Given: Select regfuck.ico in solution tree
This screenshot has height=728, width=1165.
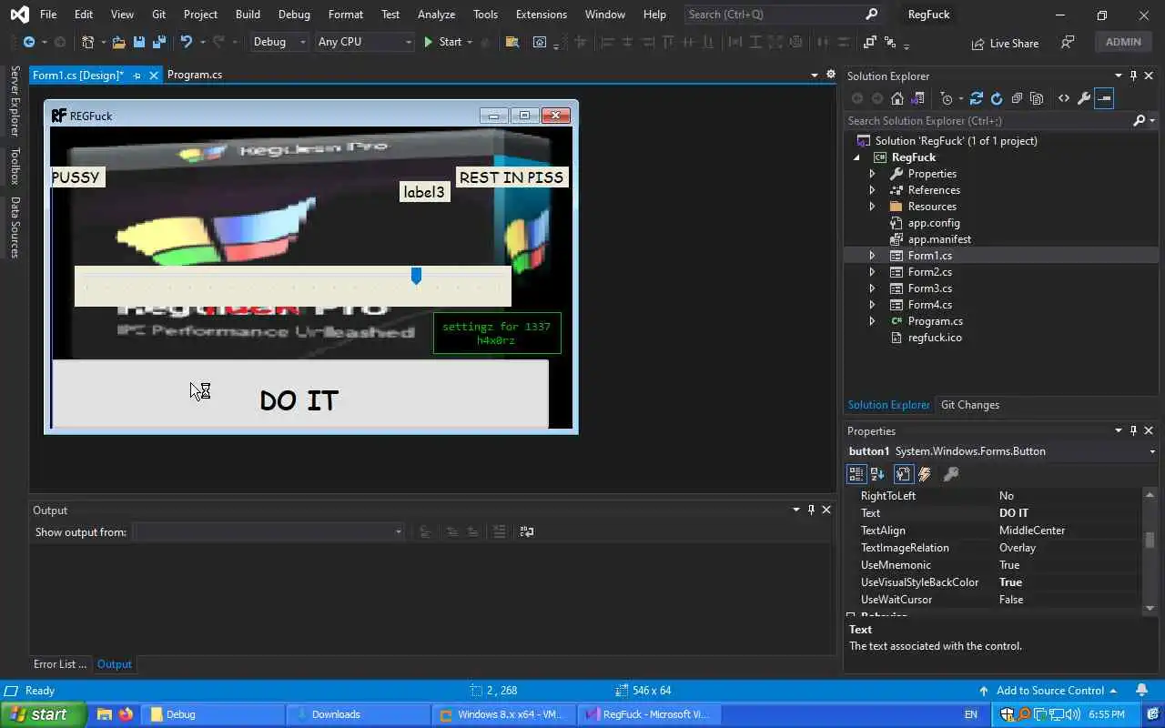Looking at the screenshot, I should click(935, 338).
